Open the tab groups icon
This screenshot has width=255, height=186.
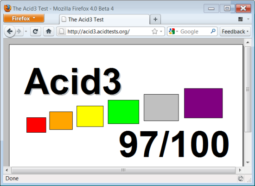click(x=241, y=19)
